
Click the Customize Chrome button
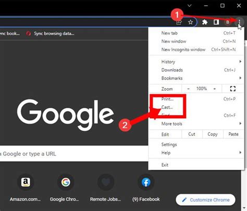pyautogui.click(x=205, y=200)
